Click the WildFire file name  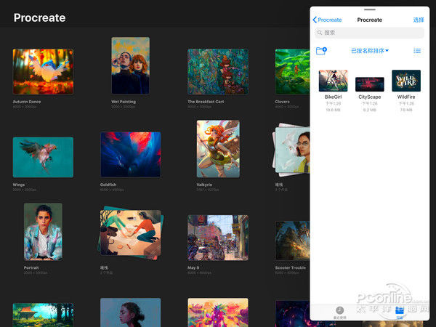(x=406, y=97)
